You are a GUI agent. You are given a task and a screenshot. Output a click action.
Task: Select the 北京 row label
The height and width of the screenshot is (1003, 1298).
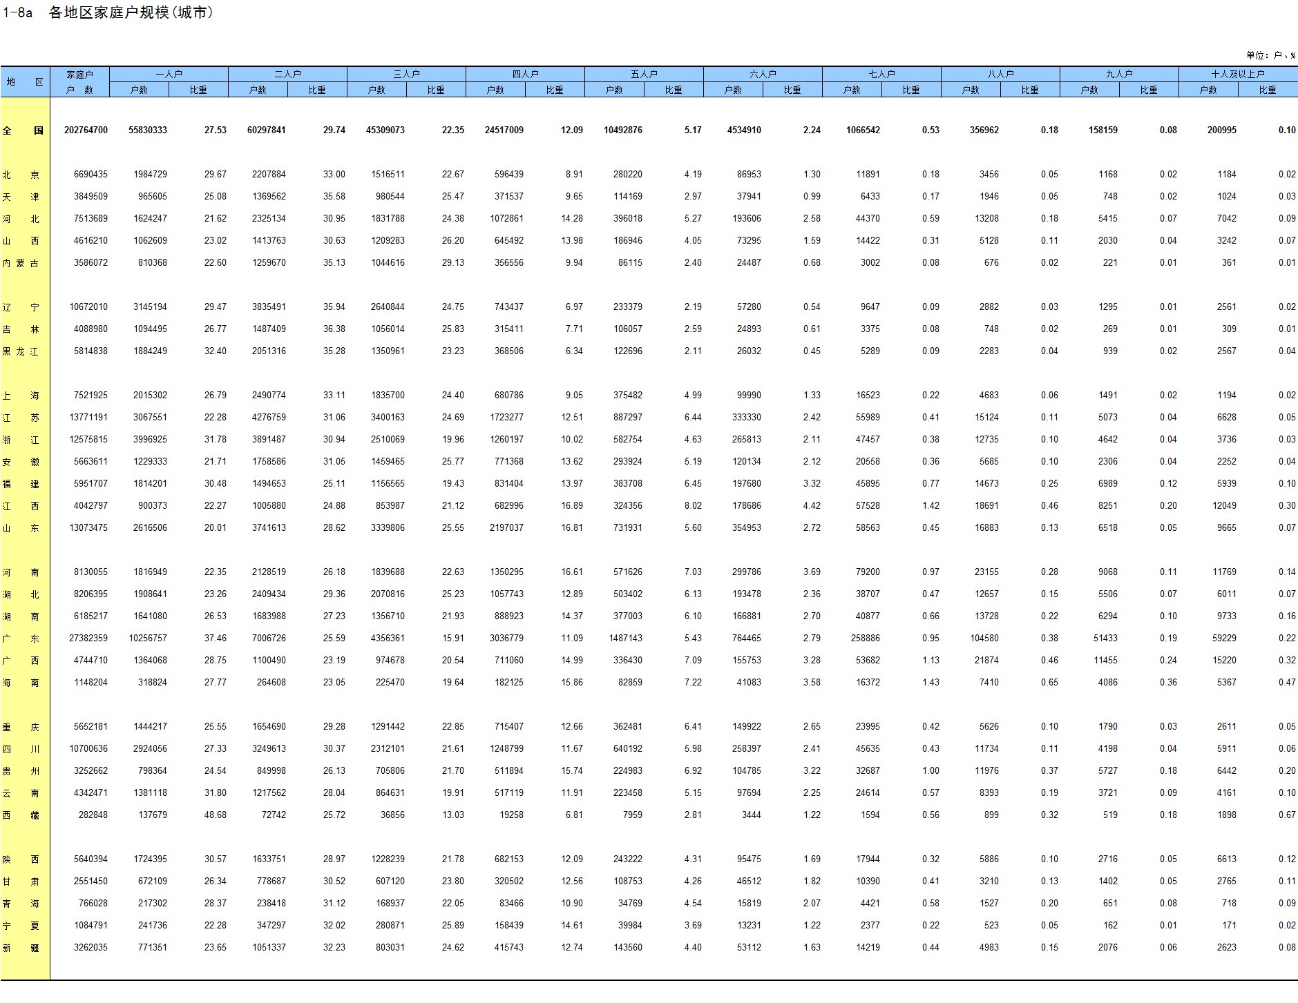(x=22, y=175)
